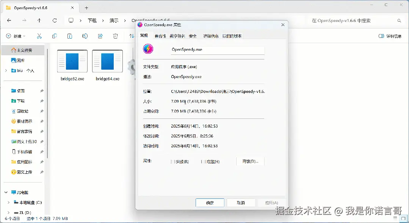Open a new File Explorer tab

[x=86, y=8]
